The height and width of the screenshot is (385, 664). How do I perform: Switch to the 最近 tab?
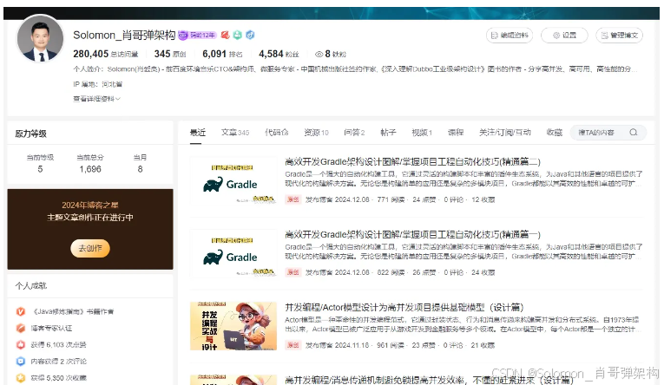pyautogui.click(x=198, y=133)
